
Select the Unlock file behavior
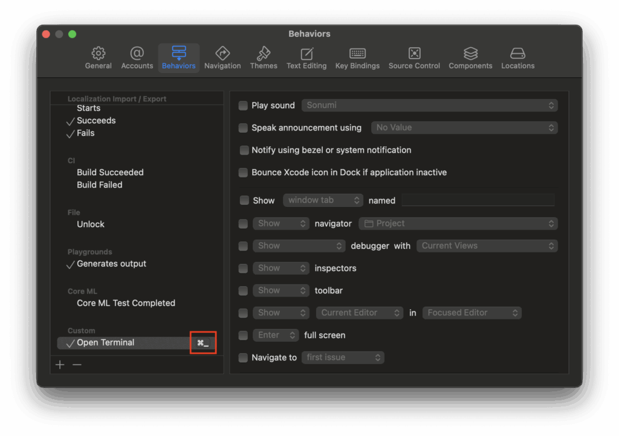91,224
